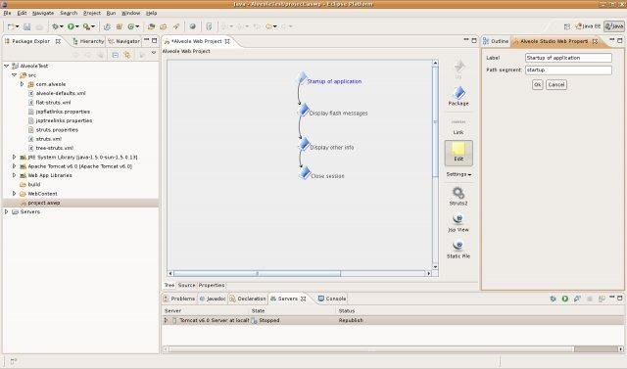
Task: Switch to the Problems tab
Action: pyautogui.click(x=179, y=299)
